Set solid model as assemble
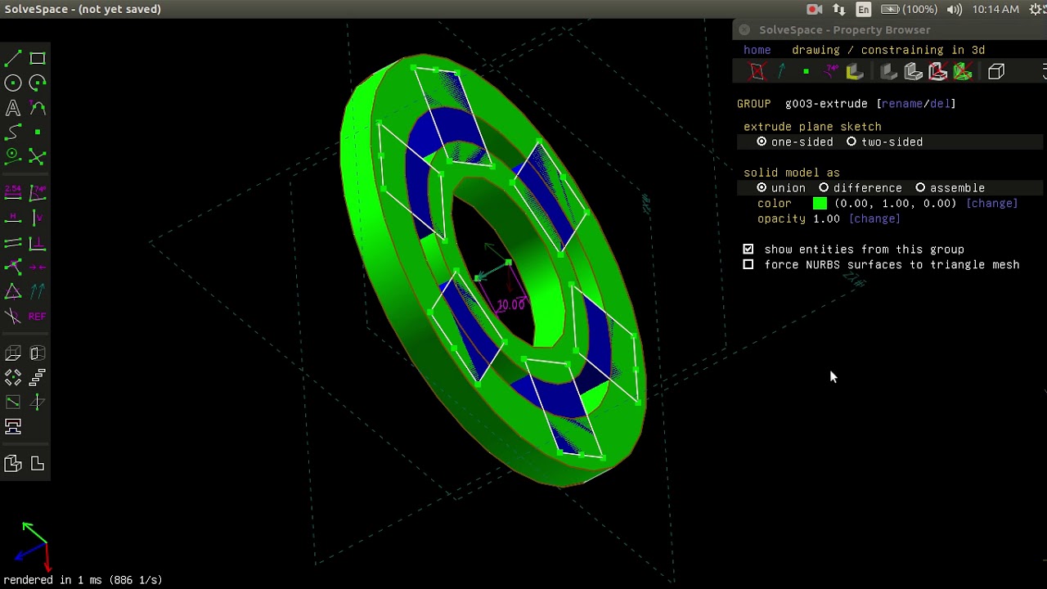 click(950, 188)
